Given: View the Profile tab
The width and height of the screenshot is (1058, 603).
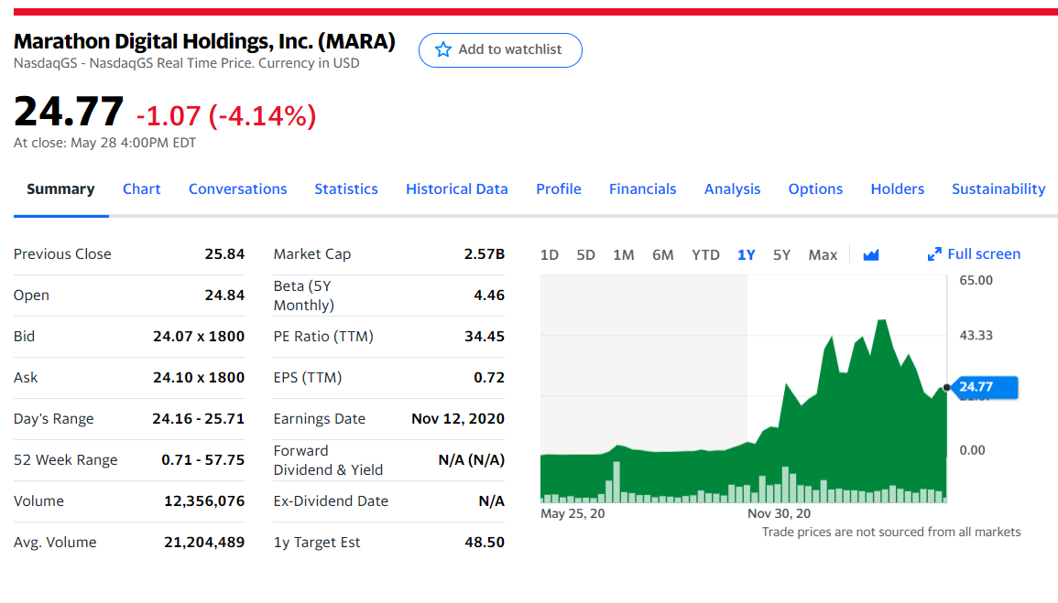Looking at the screenshot, I should click(559, 189).
